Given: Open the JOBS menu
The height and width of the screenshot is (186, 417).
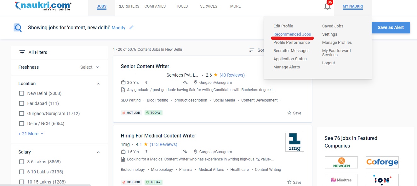Looking at the screenshot, I should 101,6.
